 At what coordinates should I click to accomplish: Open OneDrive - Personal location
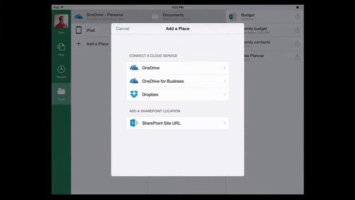pyautogui.click(x=109, y=17)
